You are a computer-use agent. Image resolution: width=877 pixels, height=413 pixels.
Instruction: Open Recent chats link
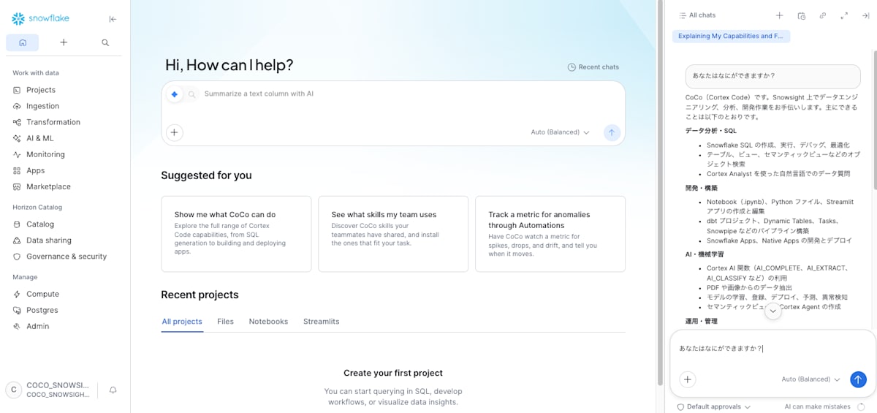pyautogui.click(x=593, y=67)
